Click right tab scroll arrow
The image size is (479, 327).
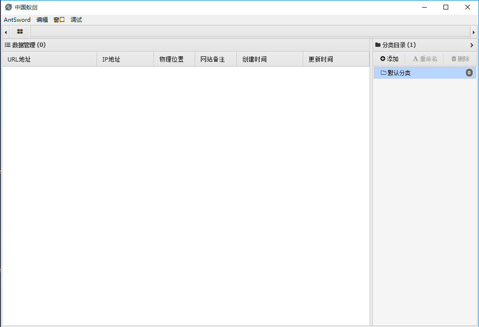(x=473, y=32)
